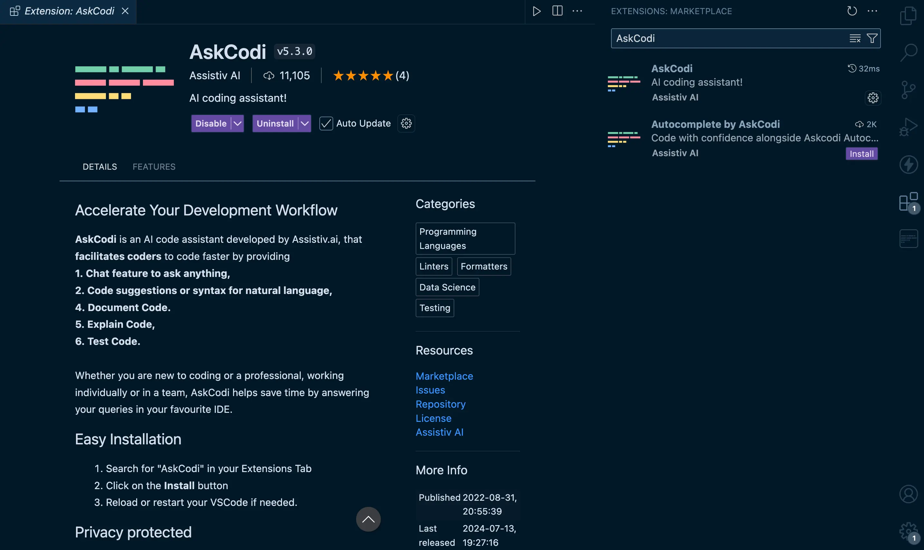Open the Repository resource link
The height and width of the screenshot is (550, 924).
tap(440, 404)
